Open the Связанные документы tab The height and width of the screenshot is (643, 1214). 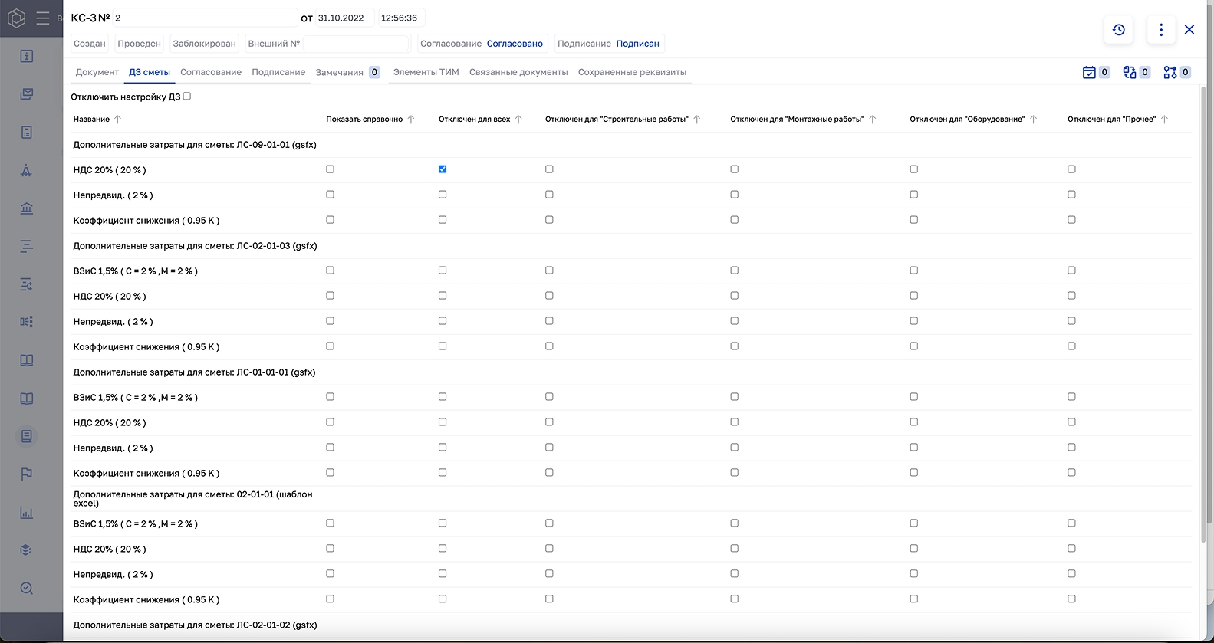[x=518, y=72]
